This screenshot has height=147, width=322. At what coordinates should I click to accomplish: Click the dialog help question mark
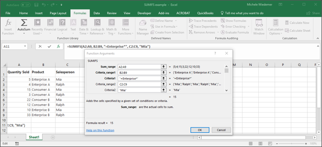(x=215, y=53)
